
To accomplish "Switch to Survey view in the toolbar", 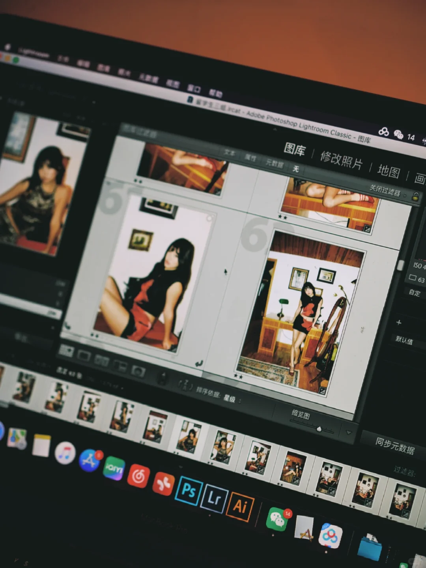I will pos(119,365).
